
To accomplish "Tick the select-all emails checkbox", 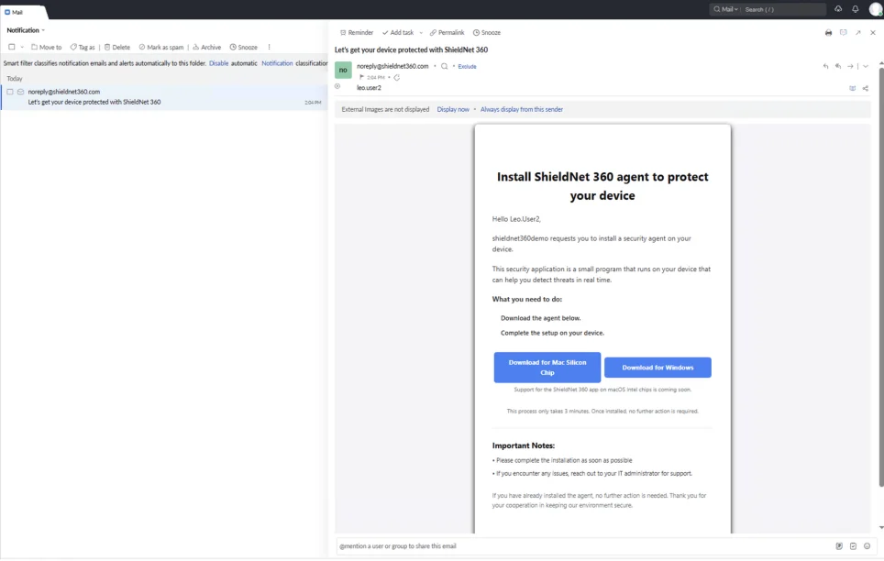I will coord(11,48).
